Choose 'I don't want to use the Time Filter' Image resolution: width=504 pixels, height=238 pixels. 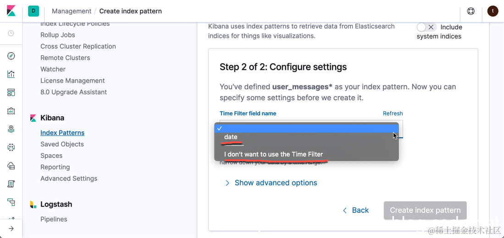point(273,154)
